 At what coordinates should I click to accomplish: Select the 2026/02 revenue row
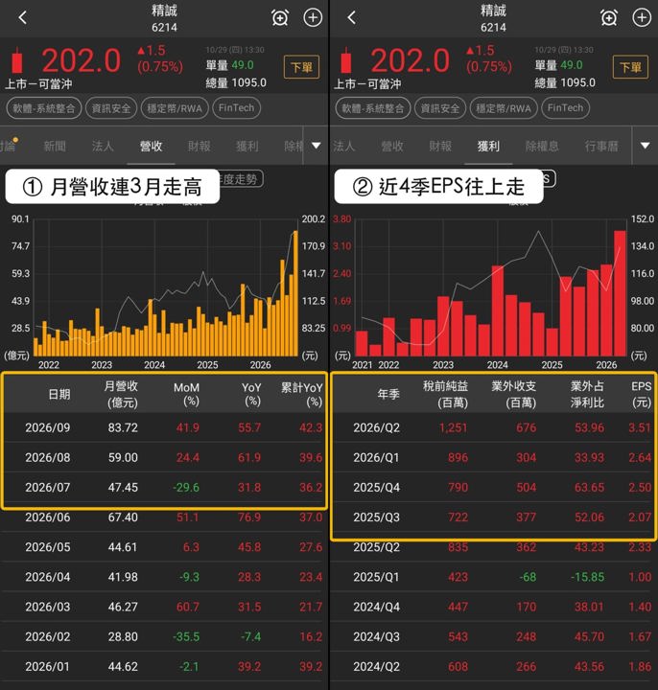click(x=164, y=636)
